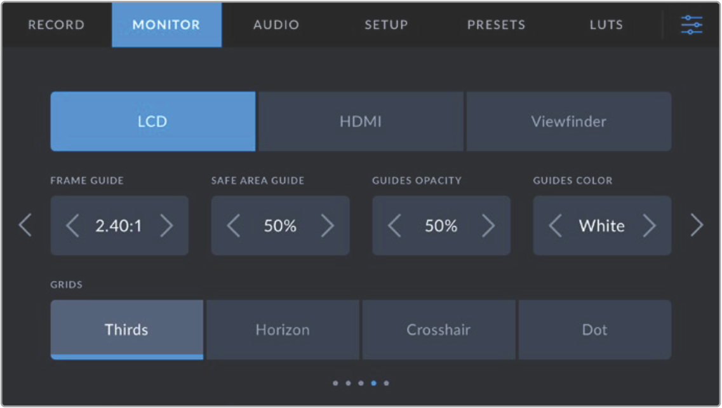722x408 pixels.
Task: Select HDMI output settings
Action: coord(361,121)
